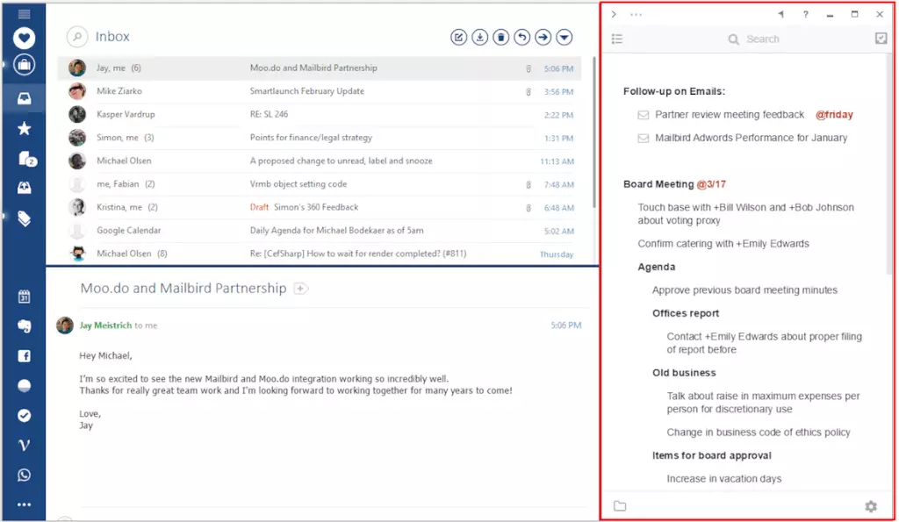Open Approve previous board meeting minutes task

744,290
